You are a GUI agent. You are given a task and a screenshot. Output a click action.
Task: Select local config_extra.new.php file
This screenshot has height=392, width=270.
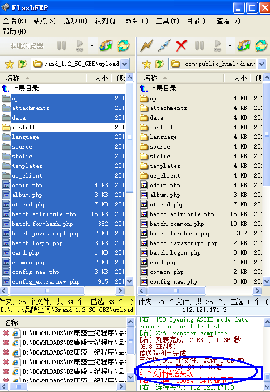pos(62,282)
